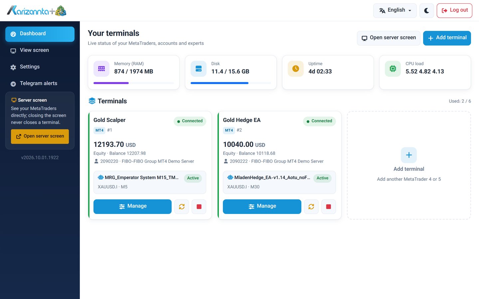Click the Log out button
Viewport: 479px width, 299px height.
pos(454,11)
